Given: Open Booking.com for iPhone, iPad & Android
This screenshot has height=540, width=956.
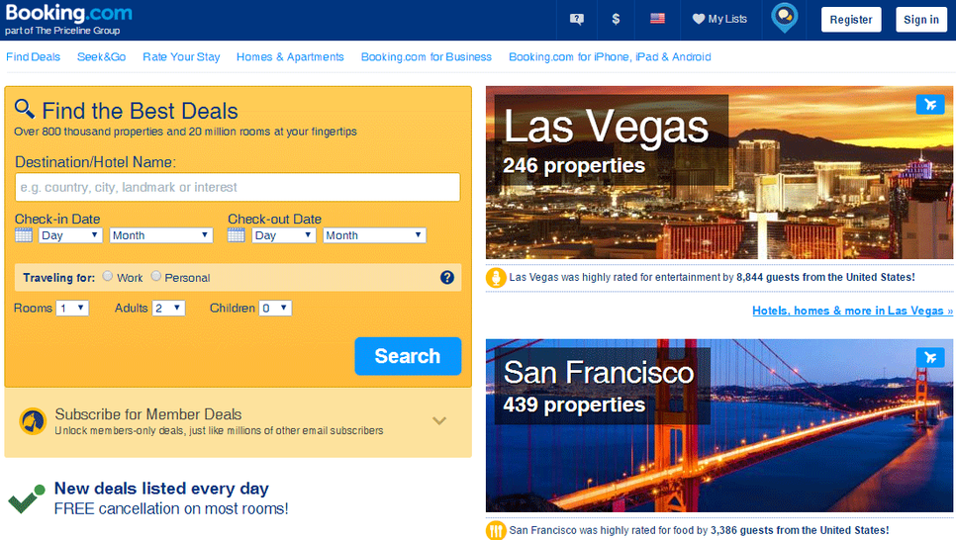Looking at the screenshot, I should 610,56.
